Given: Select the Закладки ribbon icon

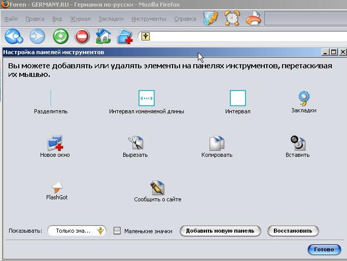Looking at the screenshot, I should 304,99.
